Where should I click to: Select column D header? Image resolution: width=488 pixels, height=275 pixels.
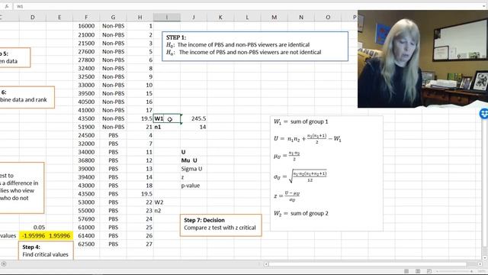click(32, 17)
